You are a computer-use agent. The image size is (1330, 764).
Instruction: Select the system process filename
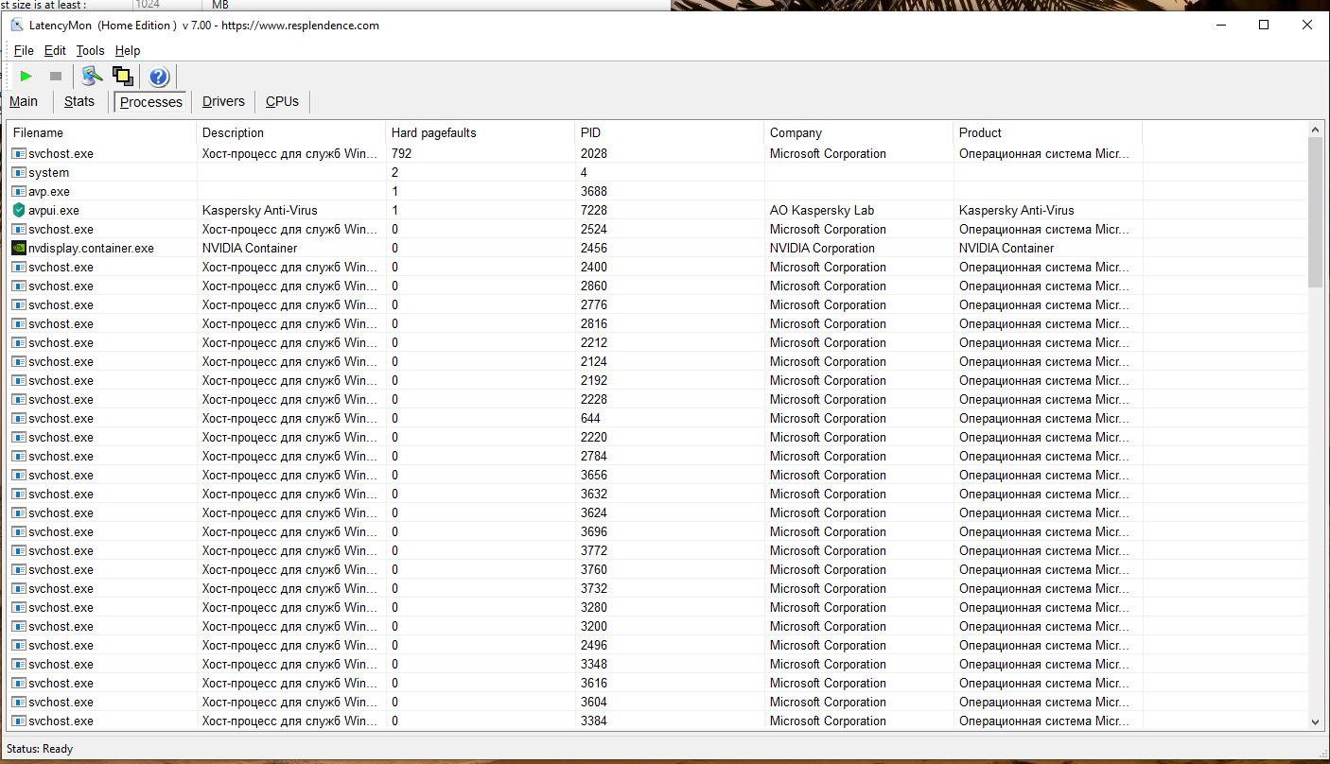pyautogui.click(x=49, y=172)
